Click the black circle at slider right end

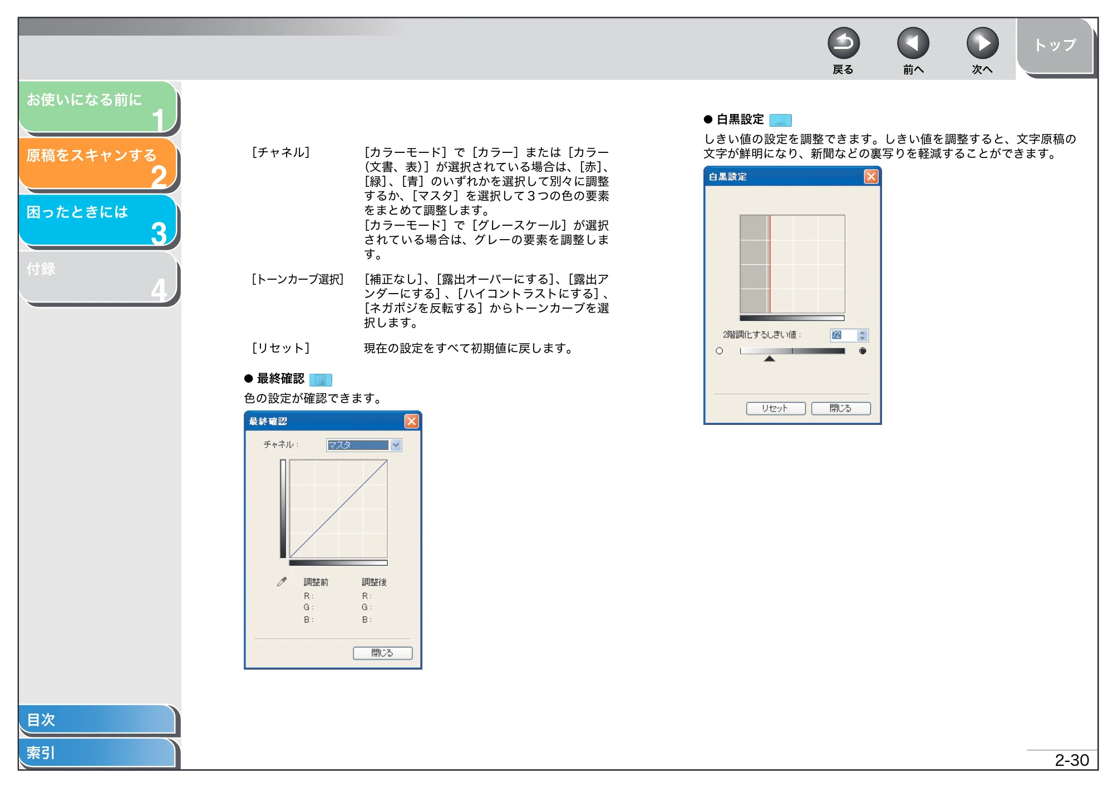[863, 351]
